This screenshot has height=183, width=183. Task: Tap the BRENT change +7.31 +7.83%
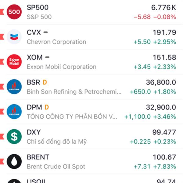[155, 167]
